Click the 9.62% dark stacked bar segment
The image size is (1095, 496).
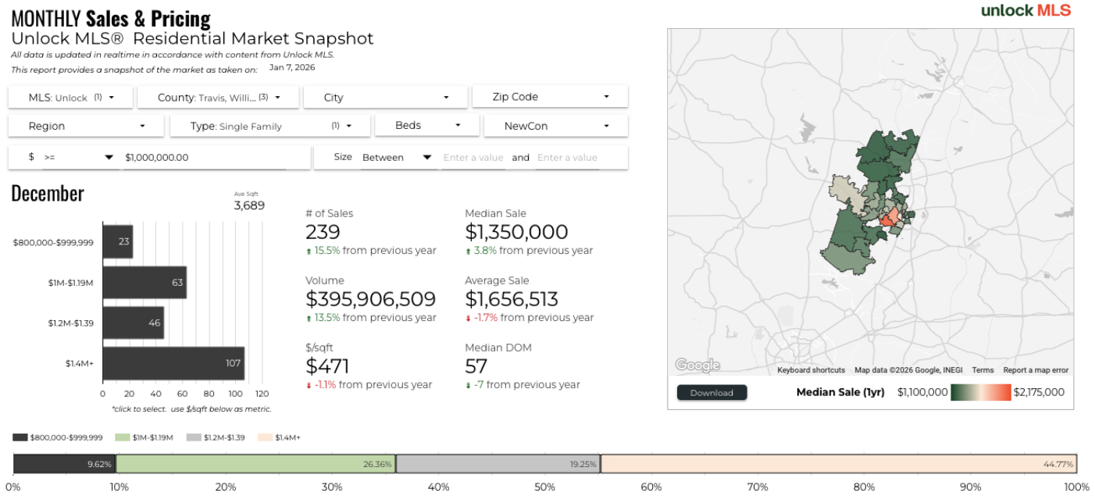click(x=65, y=464)
